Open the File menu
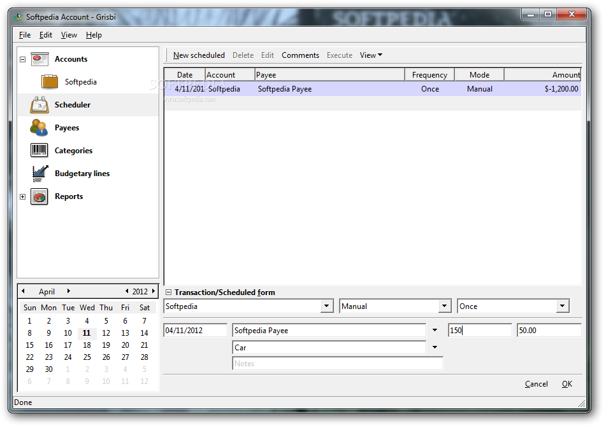Screen dimensions: 604x426 pos(25,35)
